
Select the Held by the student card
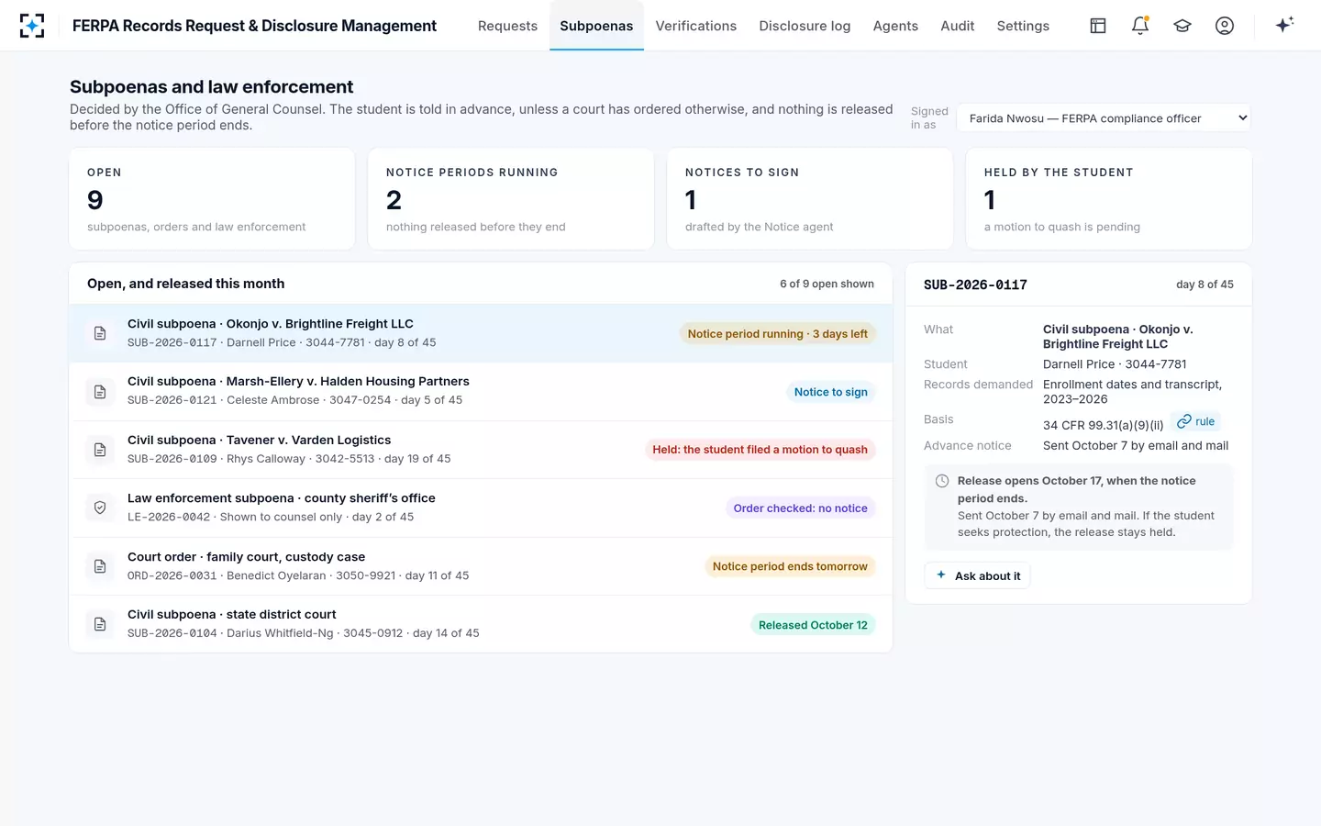1109,199
